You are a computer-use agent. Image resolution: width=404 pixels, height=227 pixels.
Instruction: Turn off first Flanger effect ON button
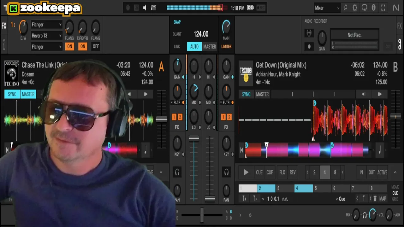tap(70, 46)
